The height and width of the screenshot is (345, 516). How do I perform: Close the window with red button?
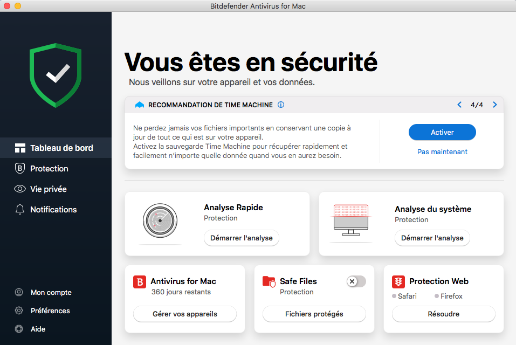coord(6,6)
